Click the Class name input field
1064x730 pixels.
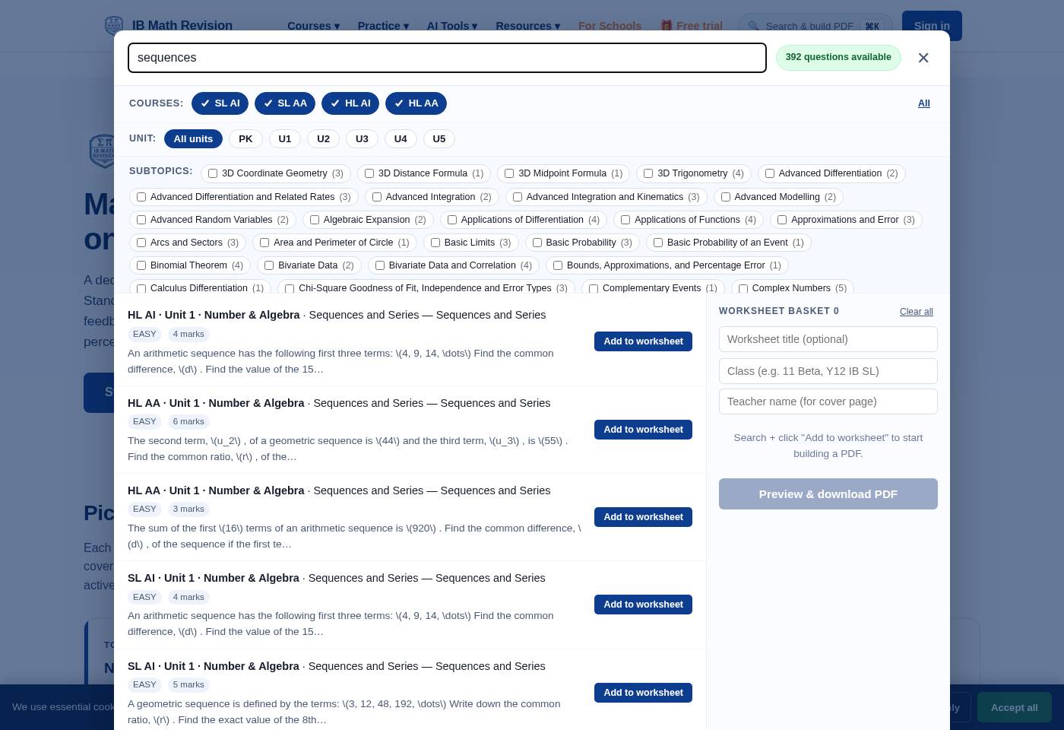[828, 371]
